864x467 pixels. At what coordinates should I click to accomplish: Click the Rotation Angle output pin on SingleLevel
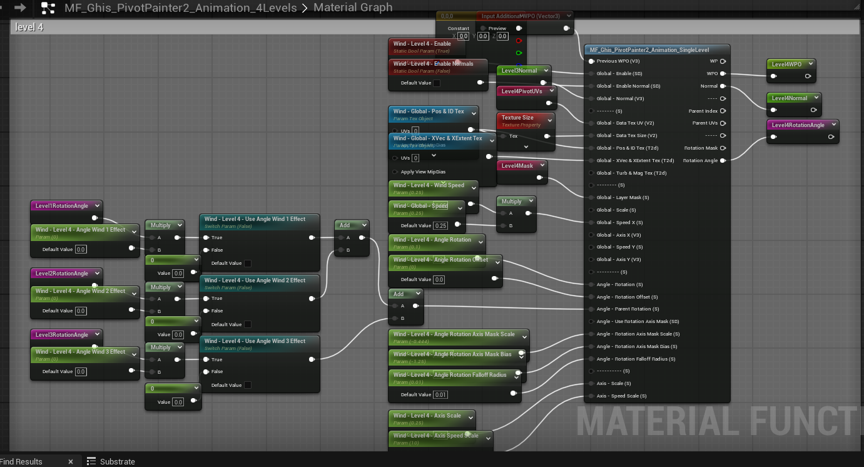click(x=723, y=161)
